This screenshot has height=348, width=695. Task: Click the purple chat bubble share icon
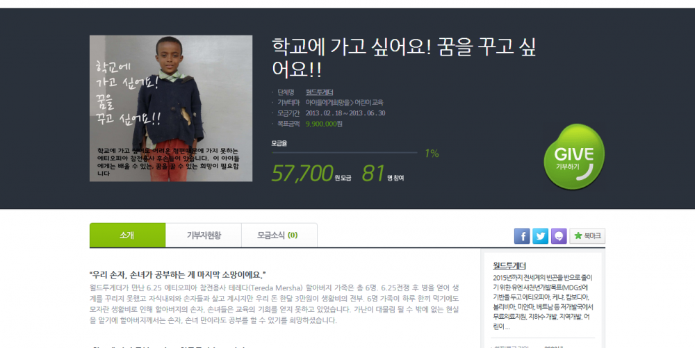click(559, 236)
